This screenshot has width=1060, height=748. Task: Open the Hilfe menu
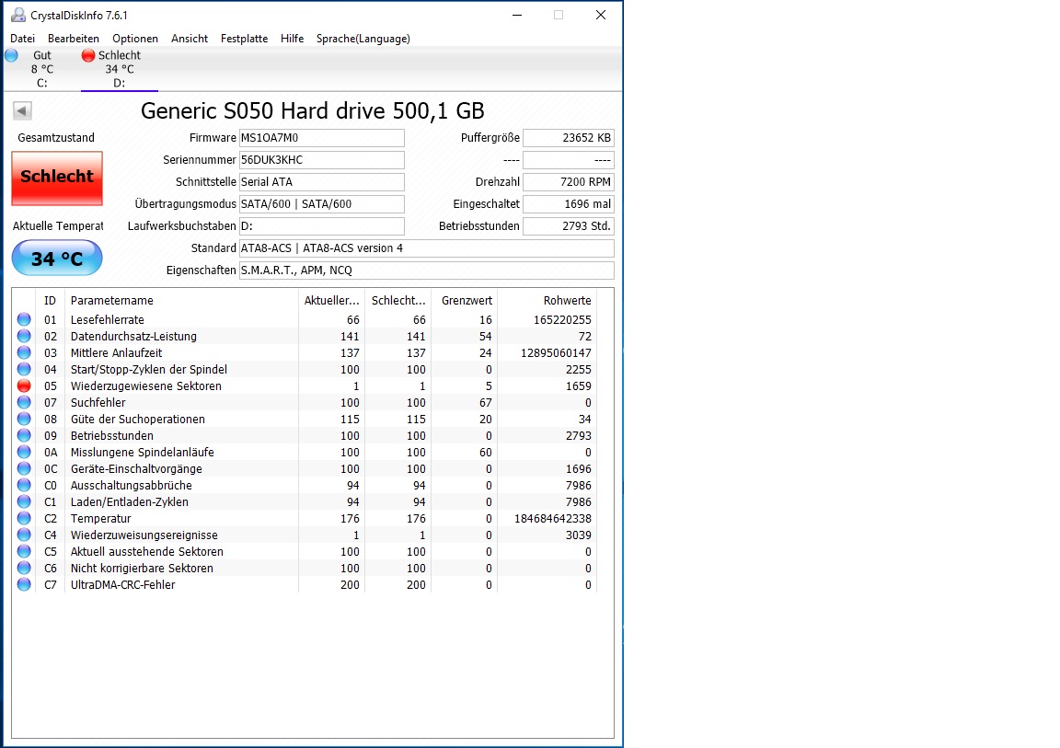[x=292, y=39]
